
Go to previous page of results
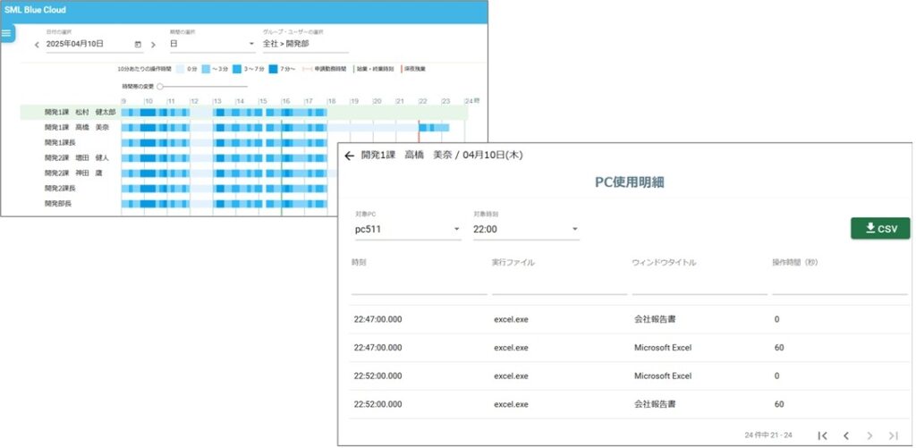pos(845,435)
